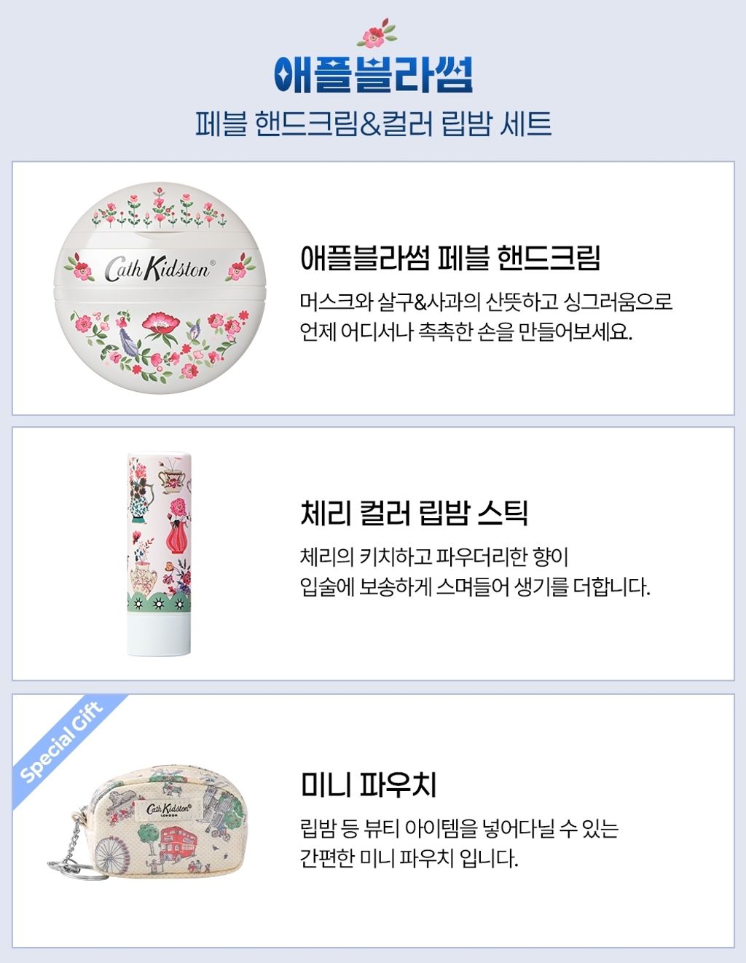Image resolution: width=746 pixels, height=963 pixels.
Task: Click the 체리 컬러 립밤 스틱 heading
Action: (x=414, y=512)
